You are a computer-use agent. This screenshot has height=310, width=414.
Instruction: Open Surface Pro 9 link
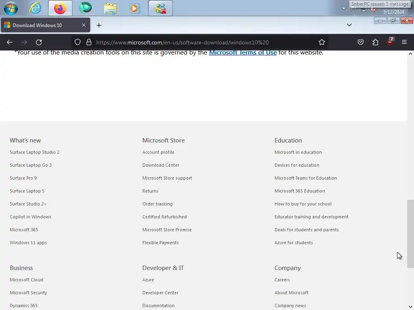23,178
